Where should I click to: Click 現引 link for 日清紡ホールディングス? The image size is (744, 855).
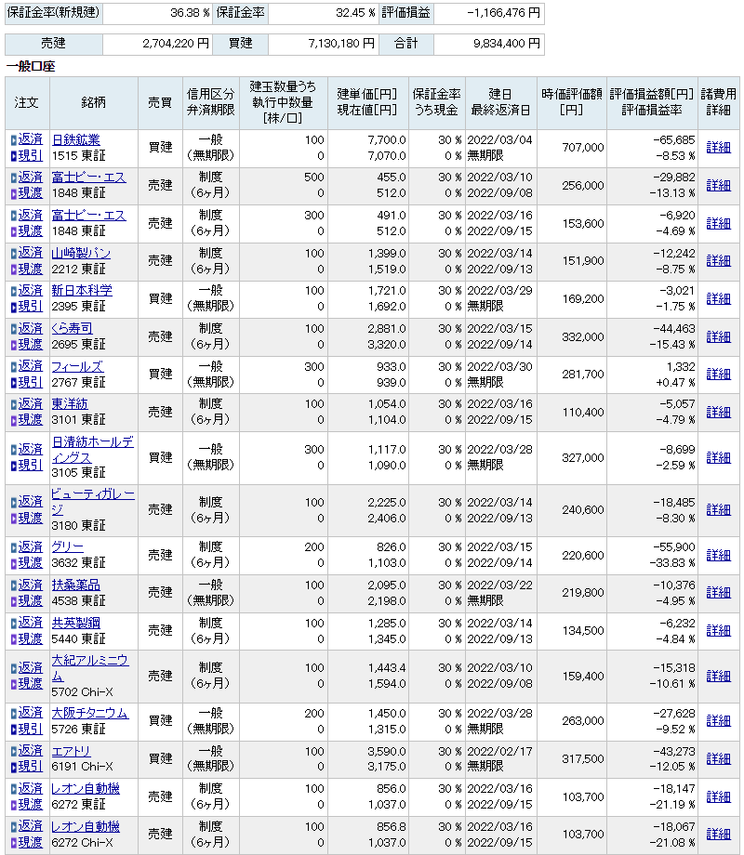[31, 465]
